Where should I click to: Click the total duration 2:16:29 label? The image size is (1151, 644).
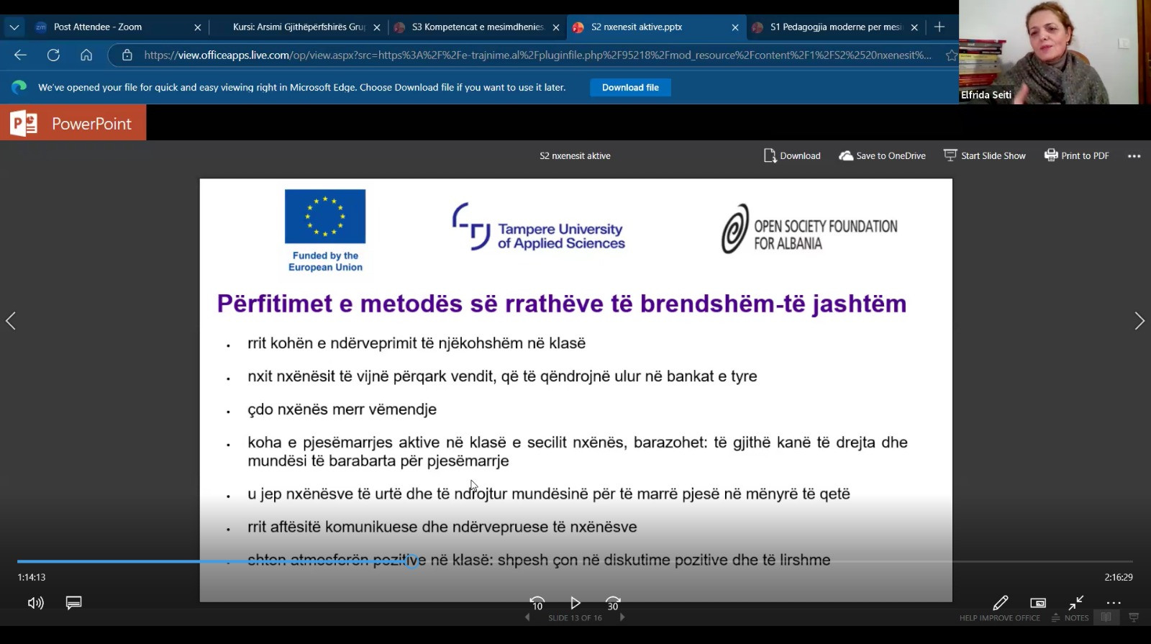point(1119,577)
